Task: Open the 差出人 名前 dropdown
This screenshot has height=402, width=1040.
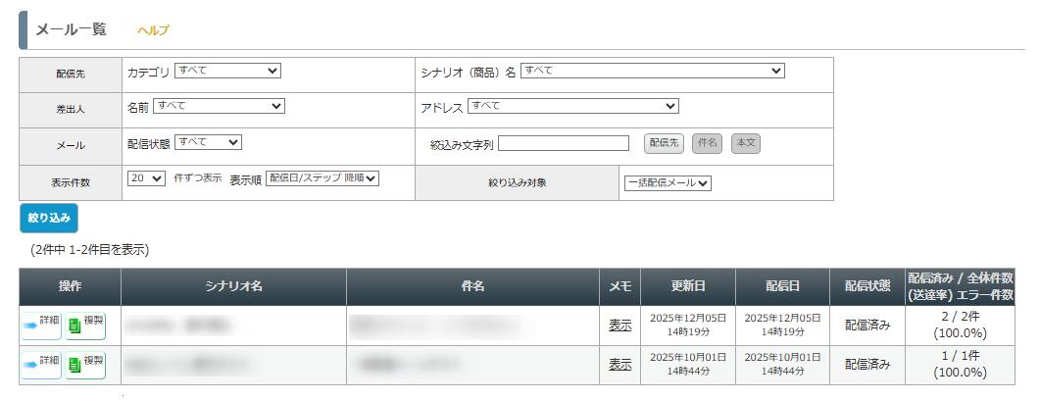Action: pyautogui.click(x=219, y=106)
